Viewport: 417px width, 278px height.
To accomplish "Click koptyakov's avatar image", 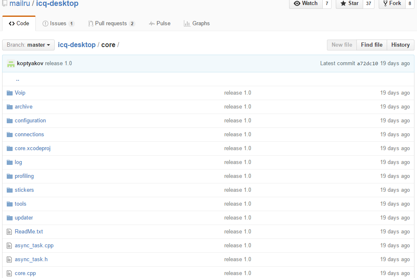I will 11,64.
